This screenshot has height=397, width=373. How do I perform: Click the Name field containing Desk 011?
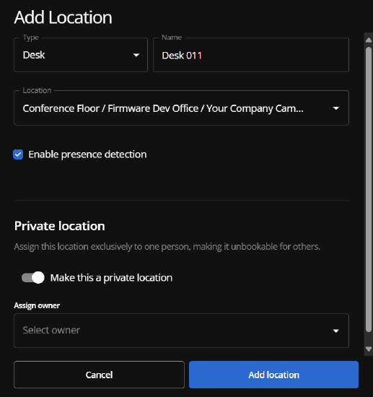click(251, 55)
